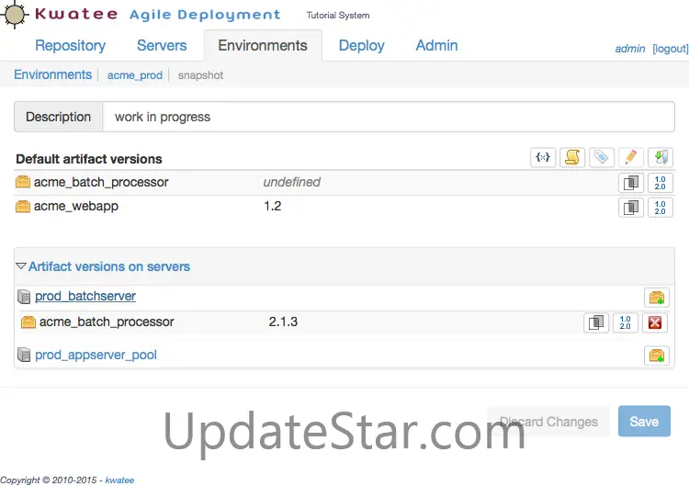689x486 pixels.
Task: Click the copy icon for acme_webapp row
Action: click(631, 208)
